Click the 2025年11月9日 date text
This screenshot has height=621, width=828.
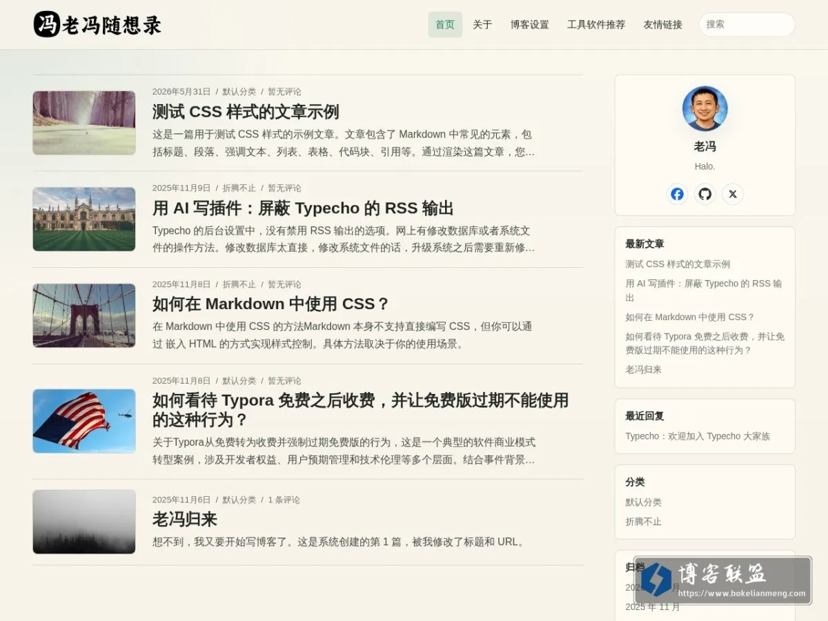(181, 188)
